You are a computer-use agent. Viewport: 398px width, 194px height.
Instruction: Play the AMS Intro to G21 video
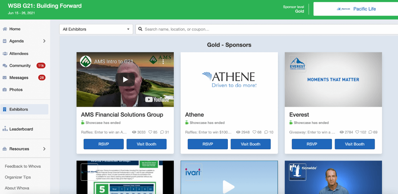125,80
